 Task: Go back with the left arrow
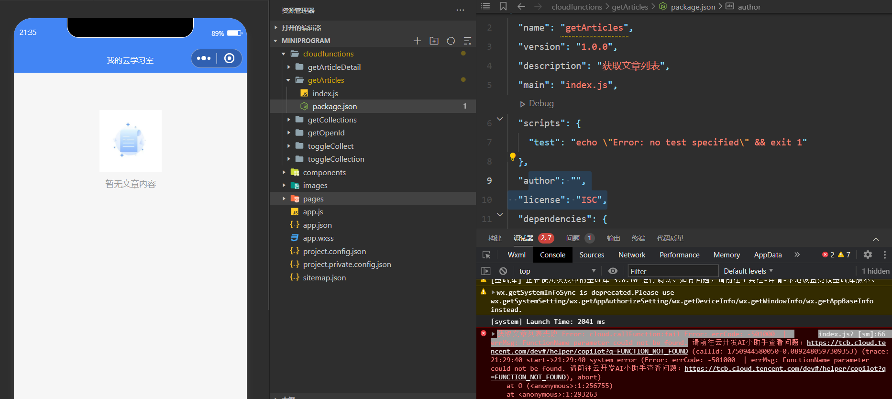521,6
